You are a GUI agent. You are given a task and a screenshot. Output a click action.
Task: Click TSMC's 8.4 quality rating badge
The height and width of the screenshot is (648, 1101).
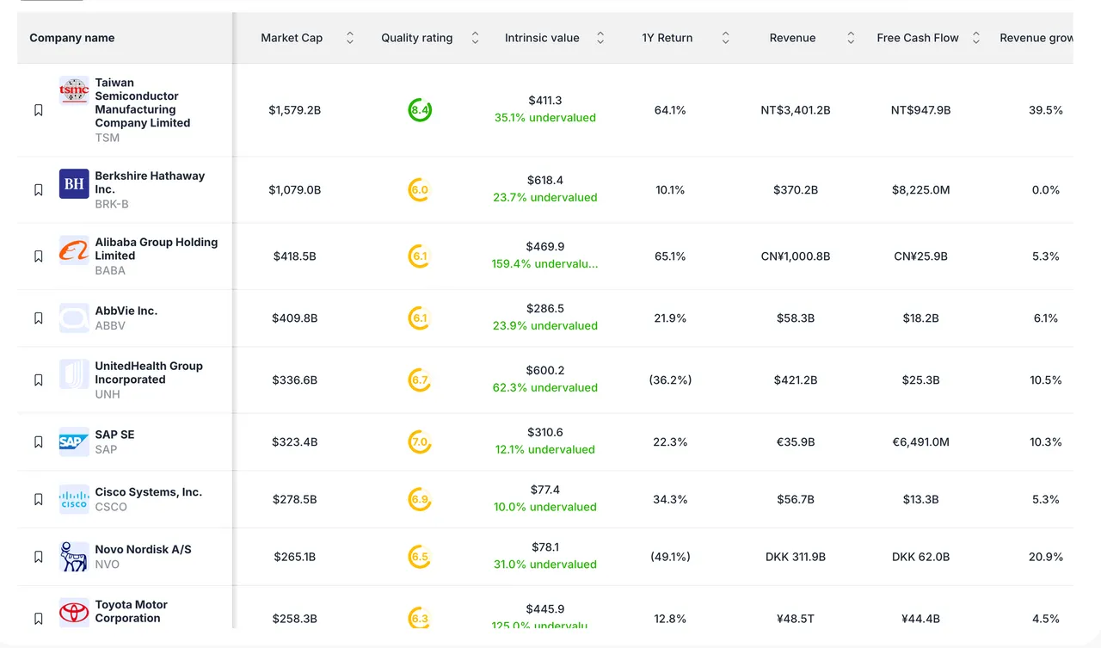click(420, 110)
